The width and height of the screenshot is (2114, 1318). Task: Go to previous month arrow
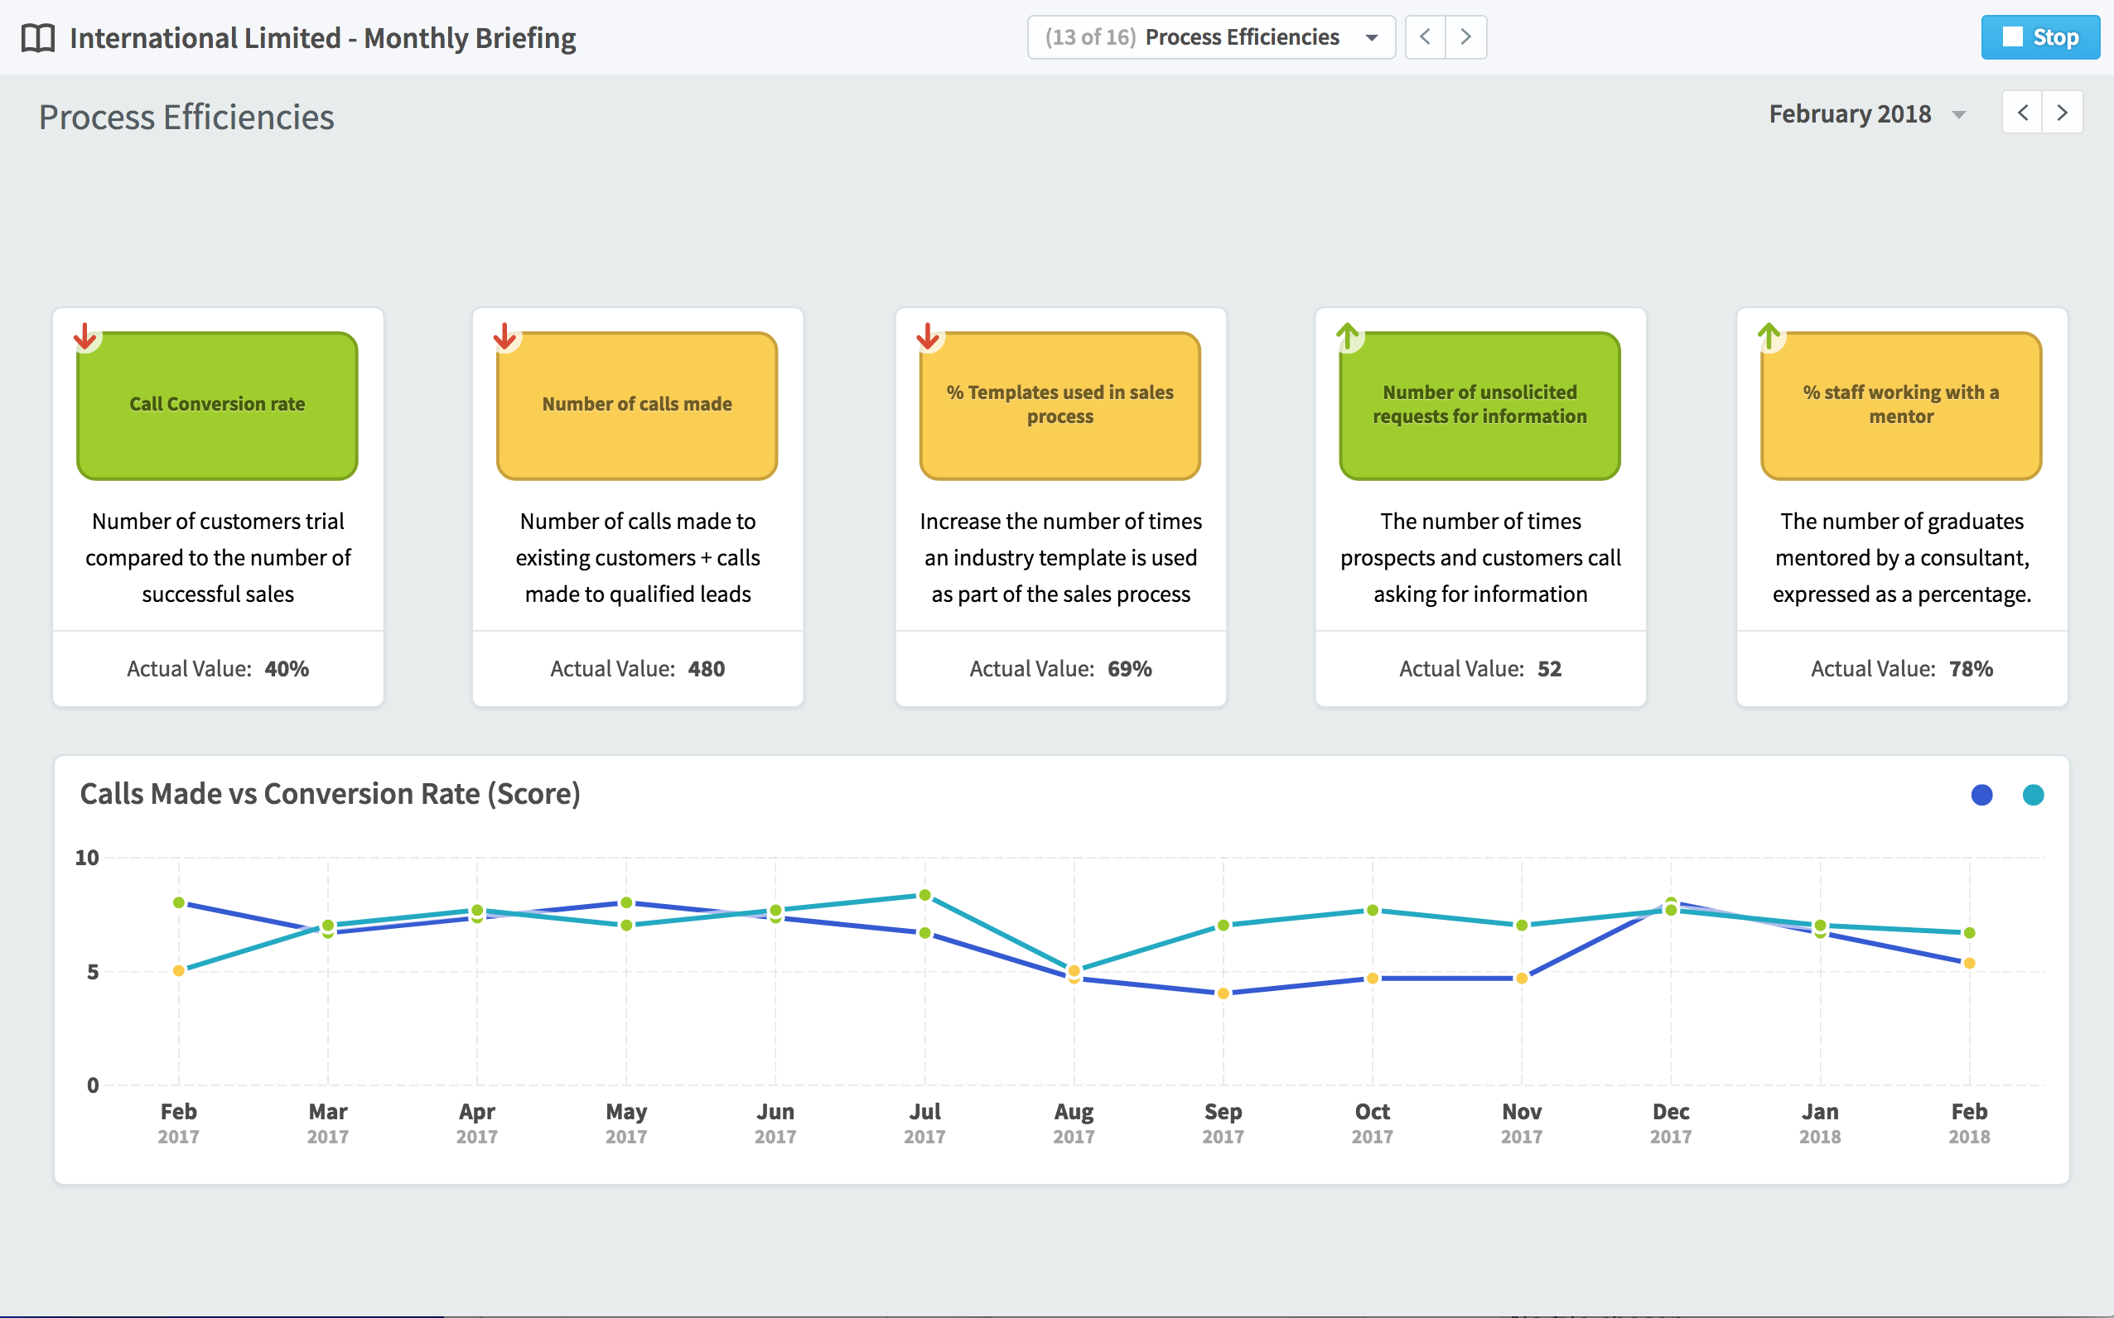coord(2022,113)
